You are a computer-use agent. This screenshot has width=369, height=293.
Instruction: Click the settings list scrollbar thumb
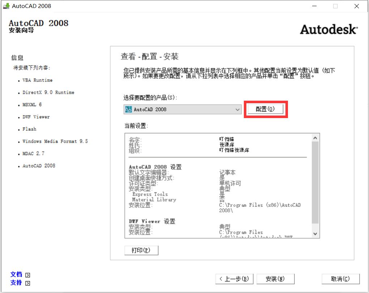[x=315, y=182]
